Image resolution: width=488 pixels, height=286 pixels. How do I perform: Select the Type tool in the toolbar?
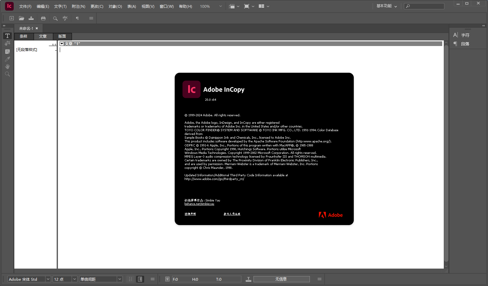[7, 35]
